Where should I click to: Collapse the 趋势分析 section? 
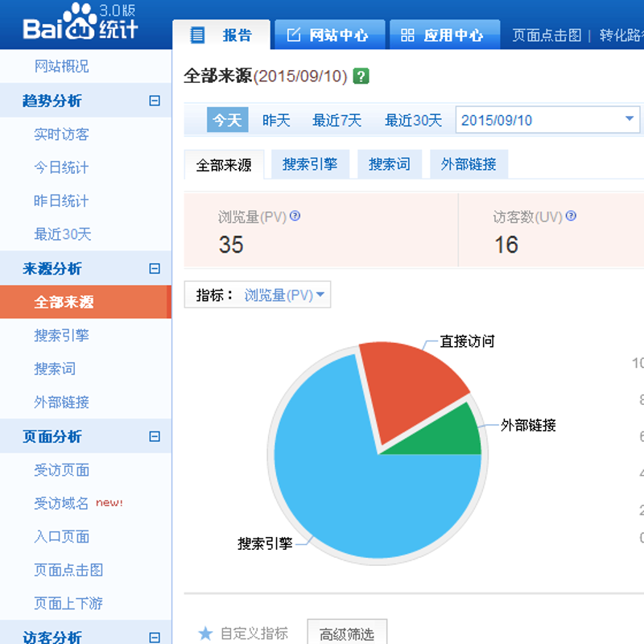click(155, 101)
